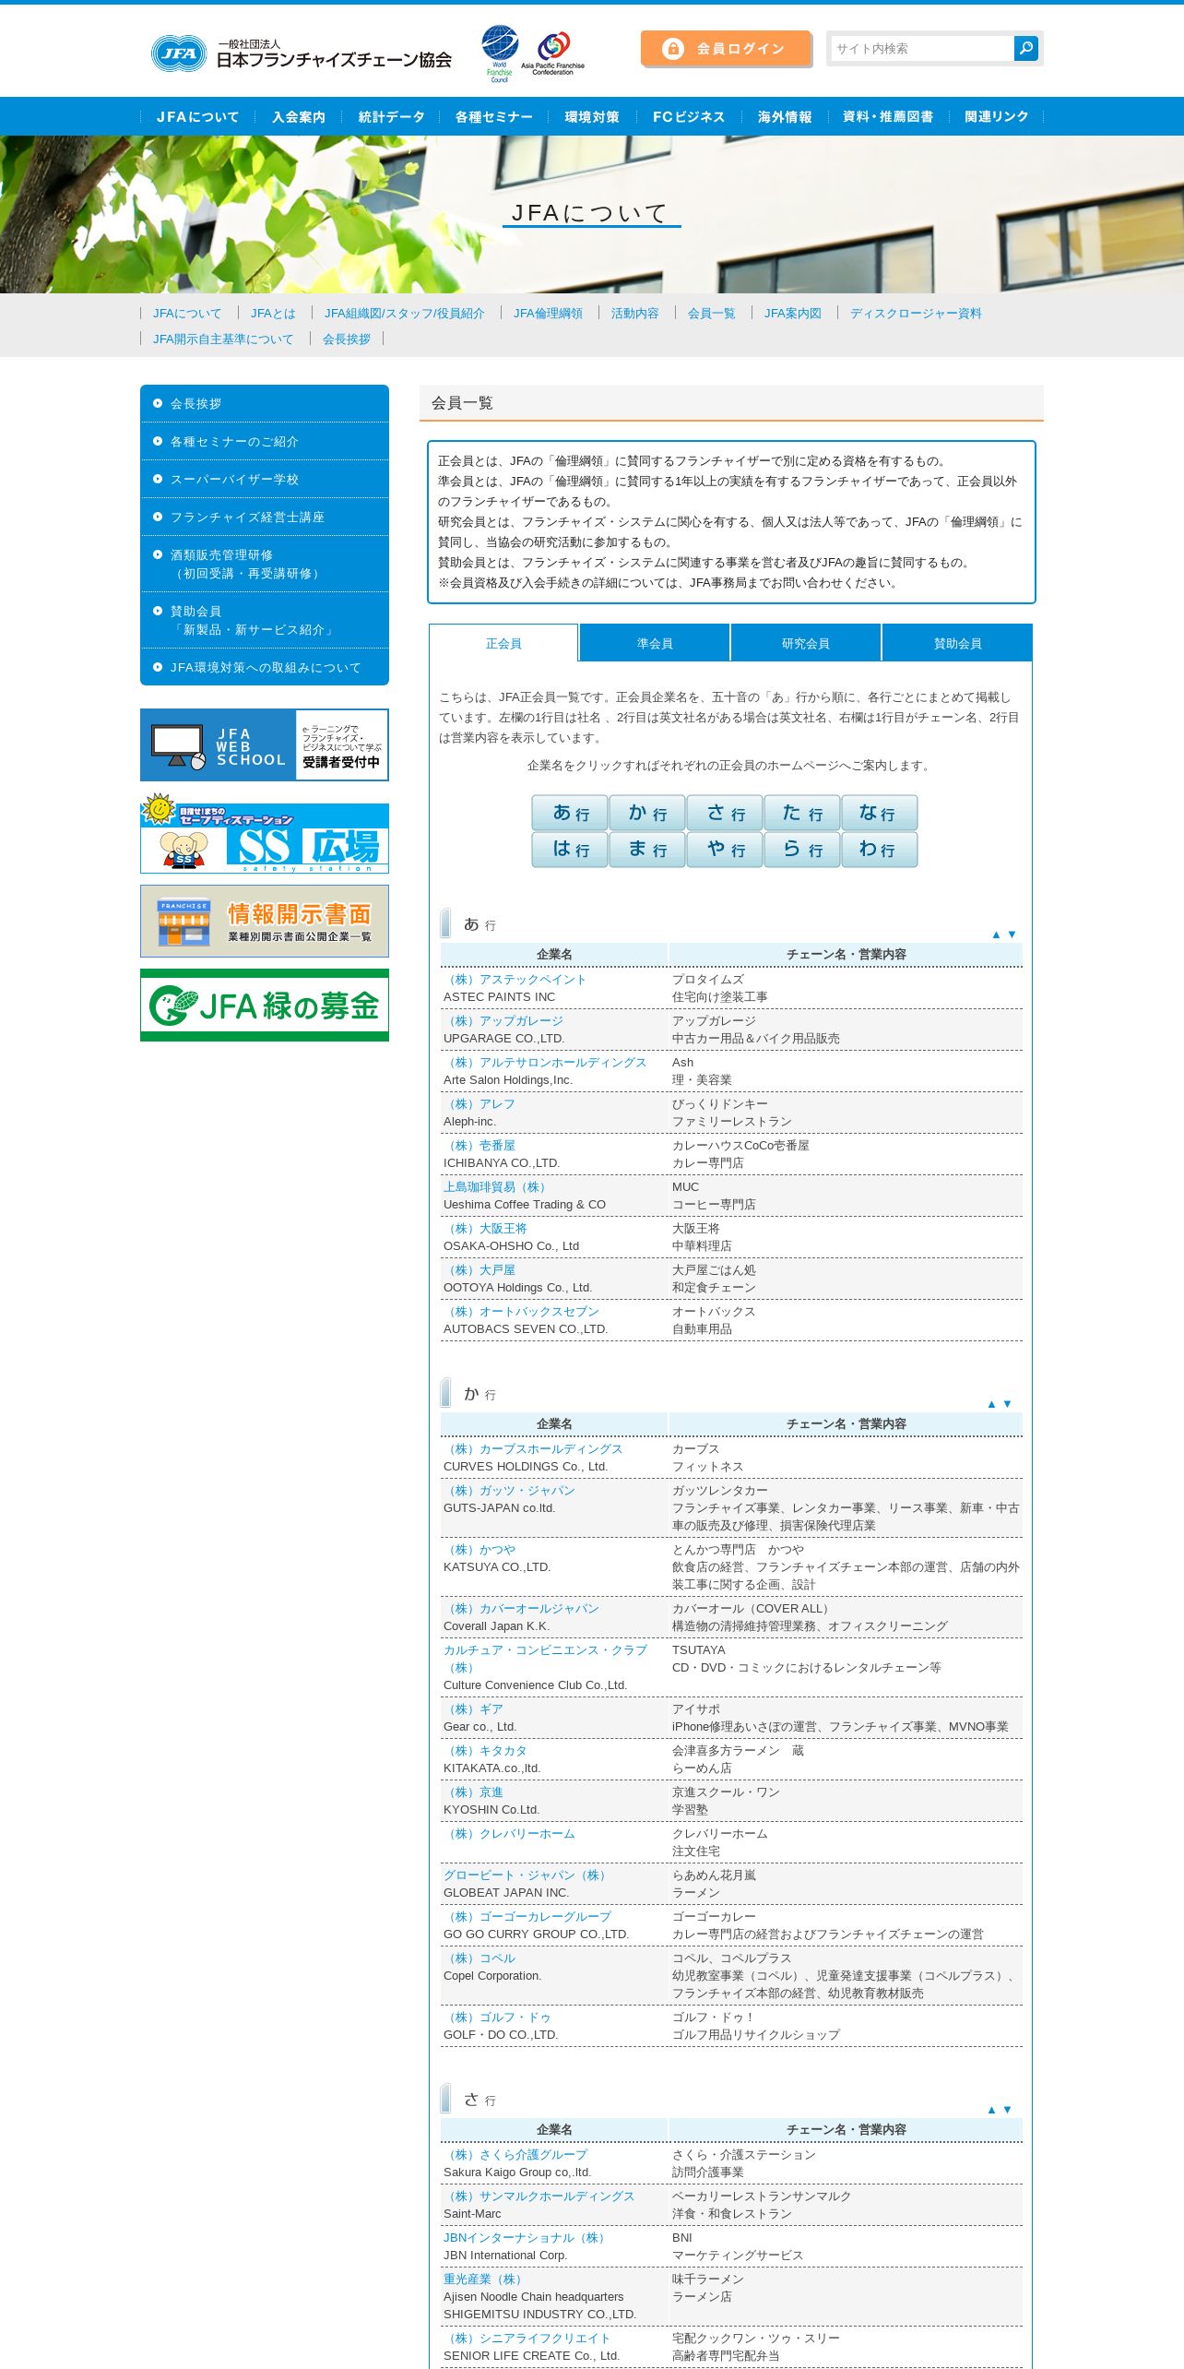Select スーパーバイザー学校 in sidebar
The width and height of the screenshot is (1184, 2369).
(265, 480)
